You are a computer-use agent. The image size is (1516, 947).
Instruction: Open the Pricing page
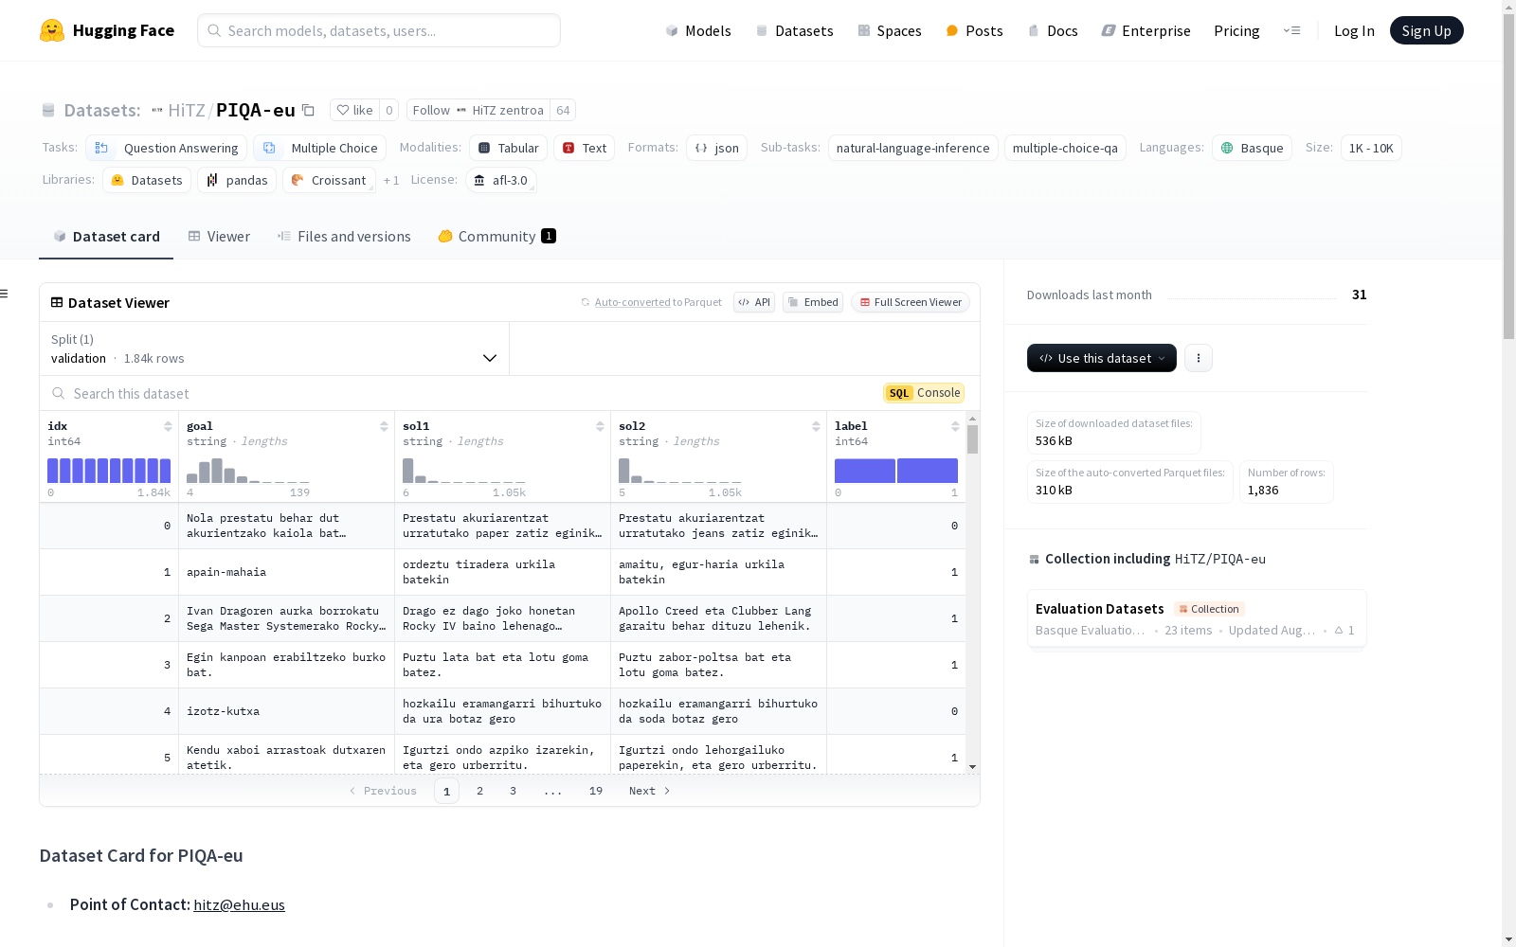tap(1236, 30)
